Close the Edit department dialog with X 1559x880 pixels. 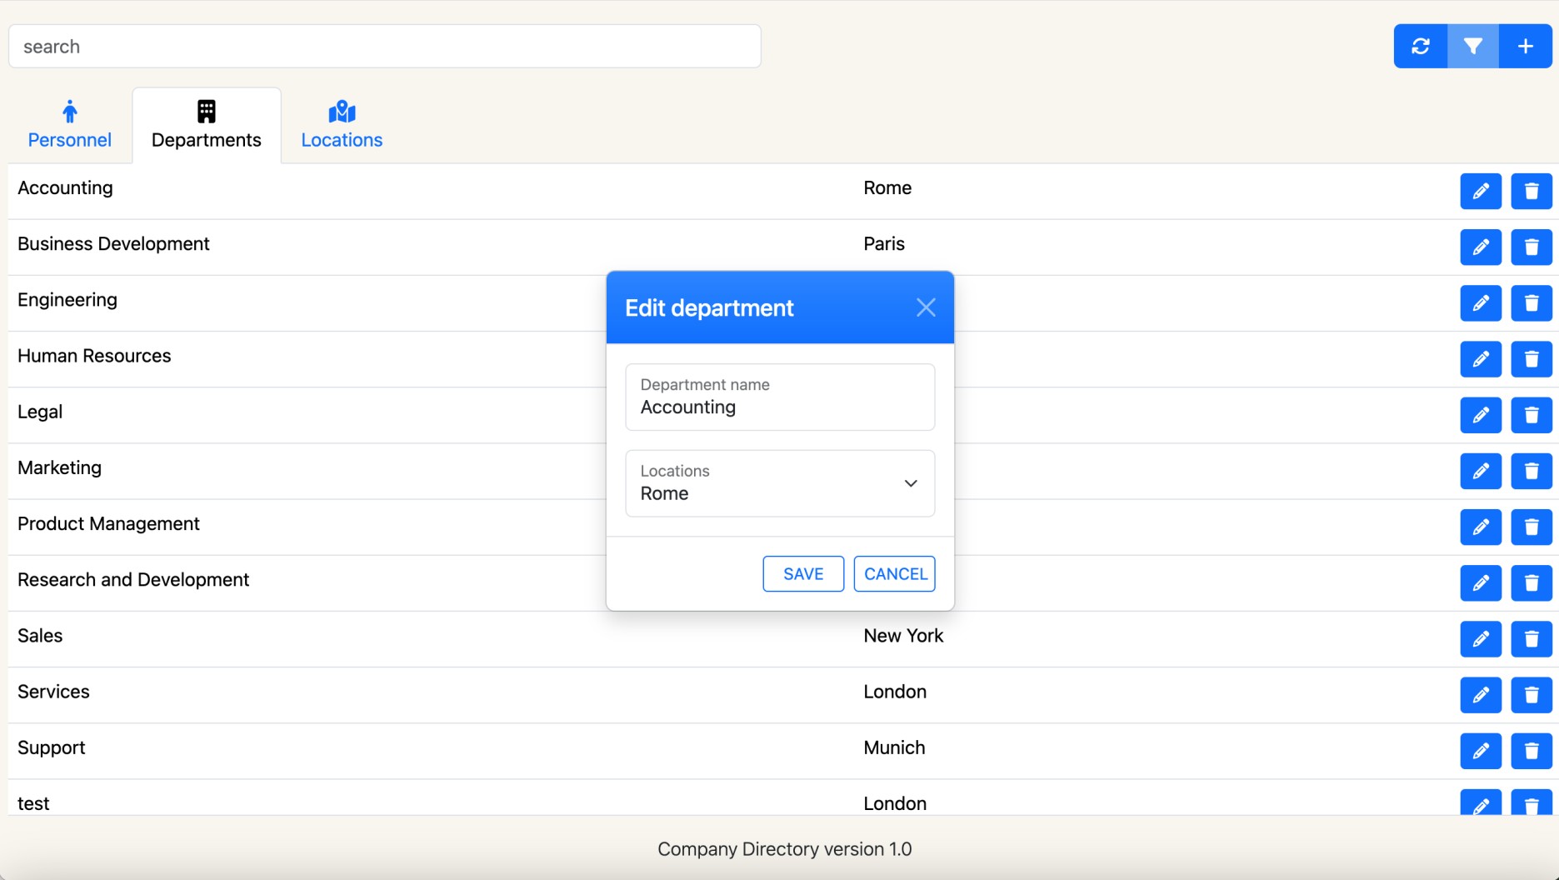[x=926, y=307]
